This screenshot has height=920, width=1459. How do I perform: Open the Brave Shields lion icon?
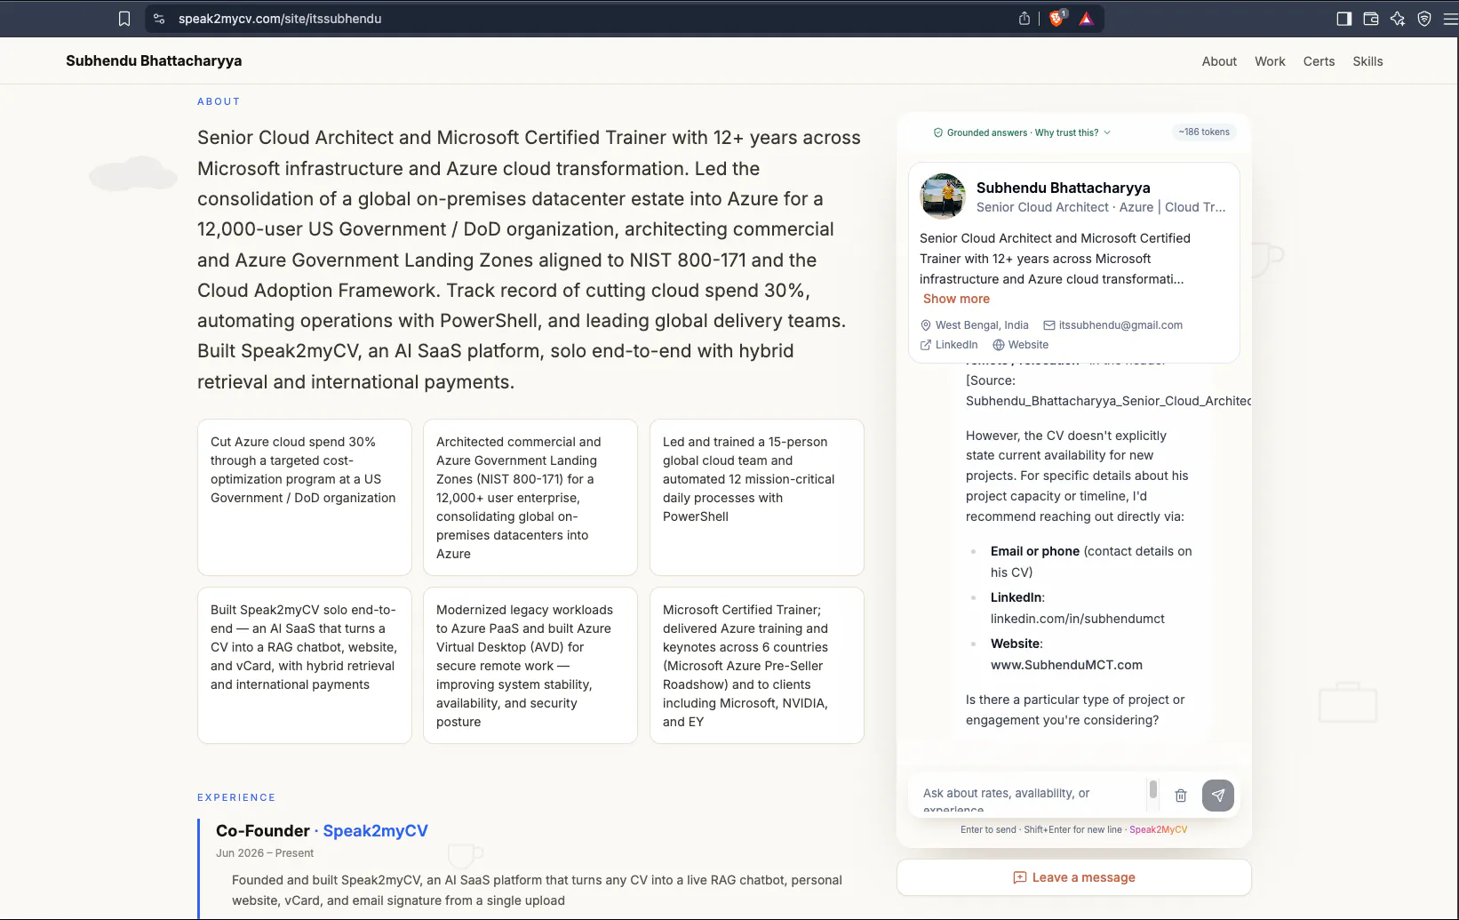[1056, 18]
